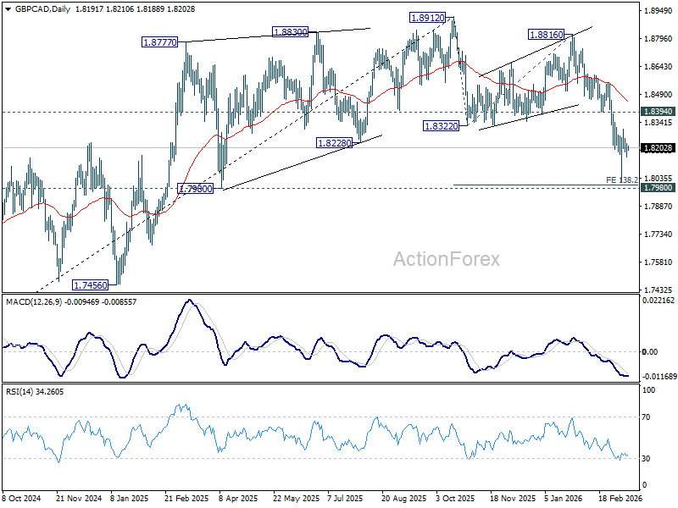The width and height of the screenshot is (678, 508).
Task: Select the FE 138.2 projection label
Action: (622, 179)
